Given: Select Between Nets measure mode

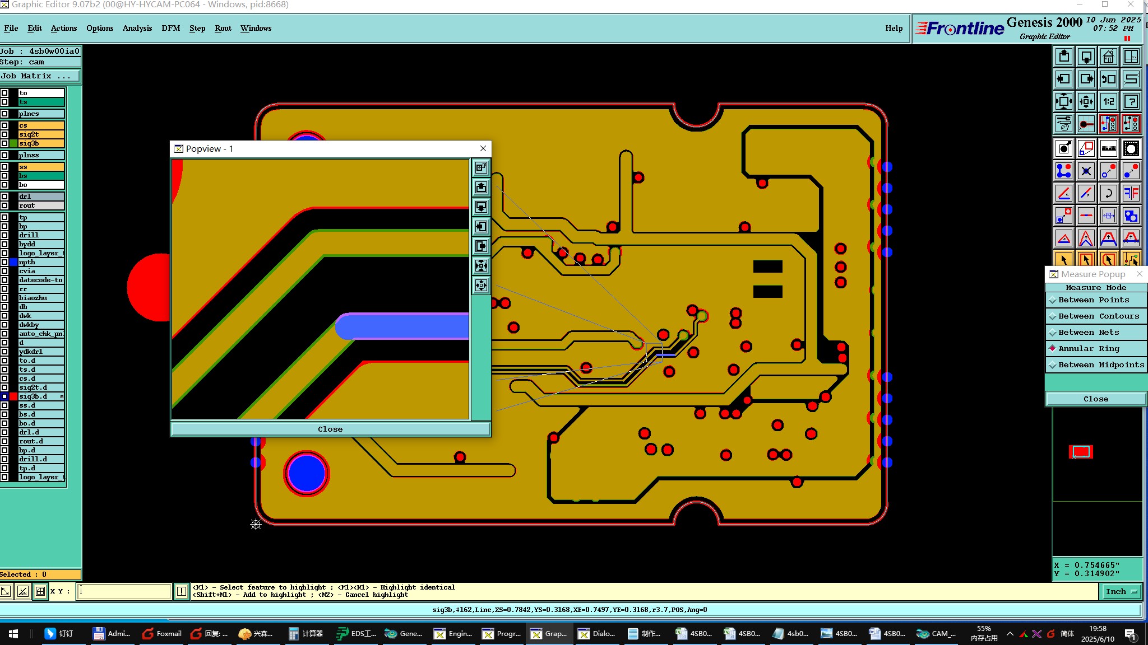Looking at the screenshot, I should point(1088,333).
